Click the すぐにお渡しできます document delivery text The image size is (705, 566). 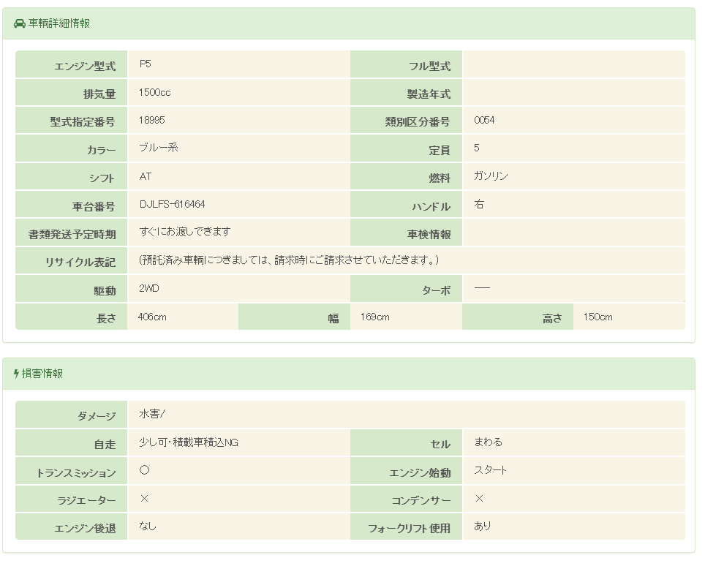[185, 232]
